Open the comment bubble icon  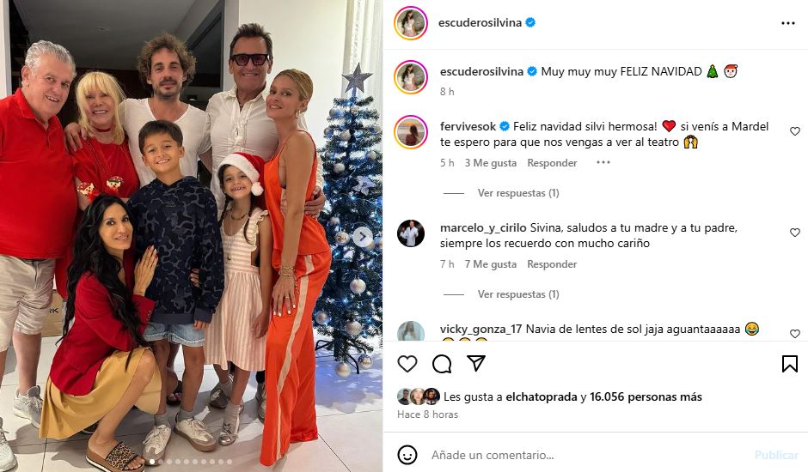tap(442, 364)
